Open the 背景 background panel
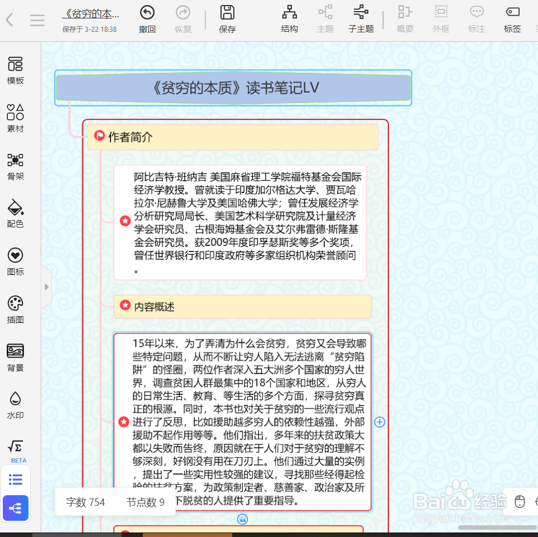The image size is (538, 537). (16, 357)
